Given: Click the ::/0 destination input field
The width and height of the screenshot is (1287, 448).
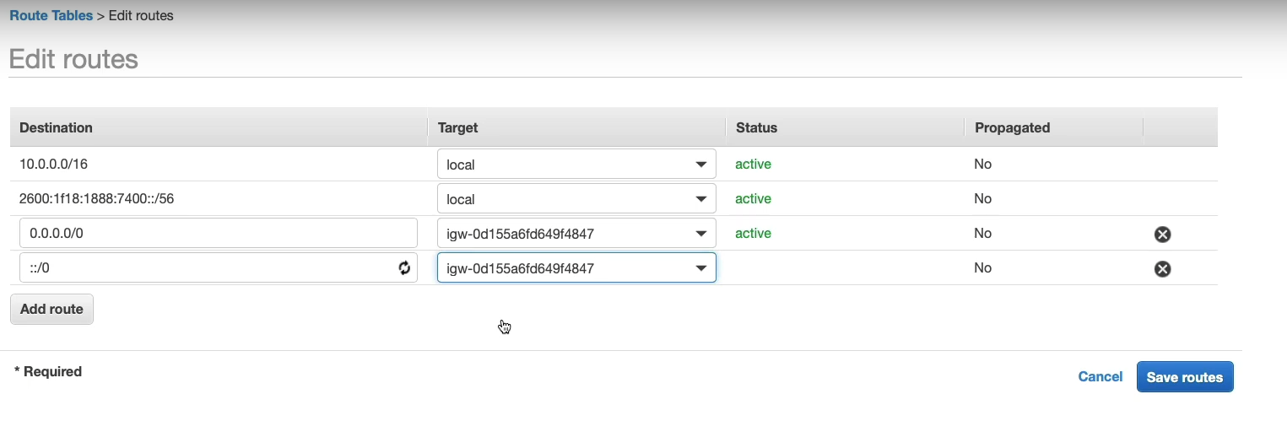Looking at the screenshot, I should tap(219, 268).
